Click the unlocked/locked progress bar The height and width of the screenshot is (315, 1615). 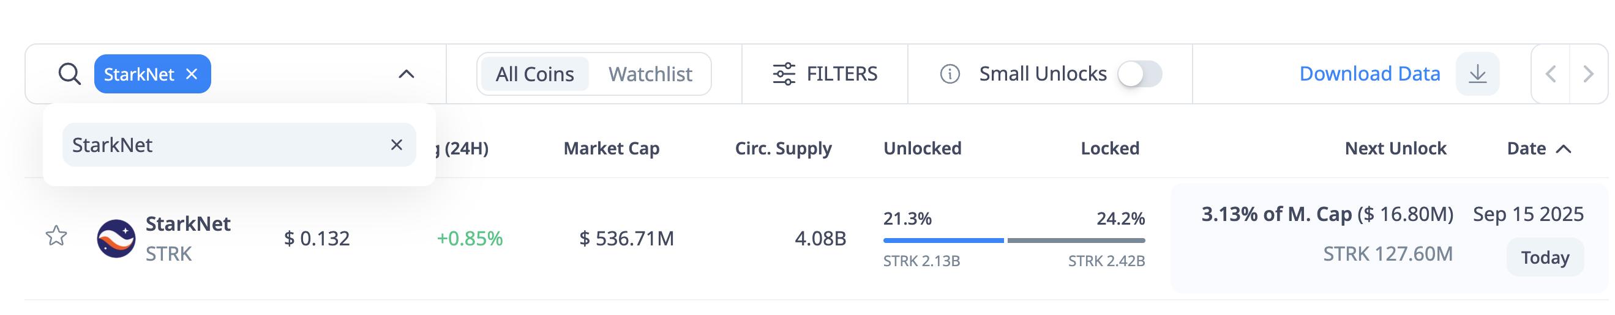point(1014,241)
